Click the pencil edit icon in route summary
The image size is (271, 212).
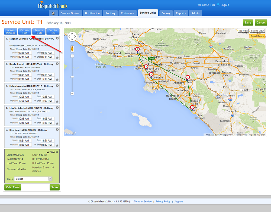[54, 152]
